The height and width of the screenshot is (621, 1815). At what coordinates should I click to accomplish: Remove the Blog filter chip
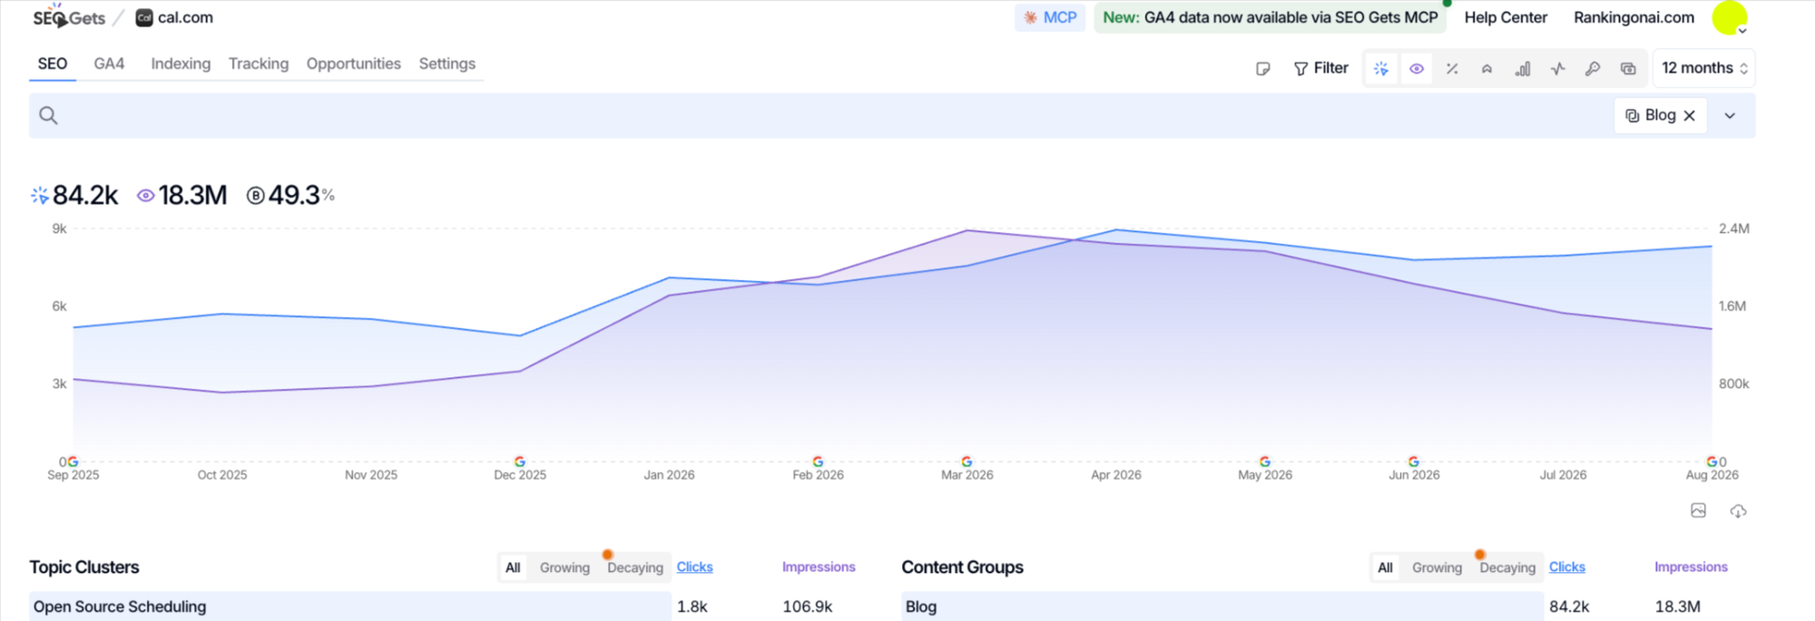(1690, 115)
